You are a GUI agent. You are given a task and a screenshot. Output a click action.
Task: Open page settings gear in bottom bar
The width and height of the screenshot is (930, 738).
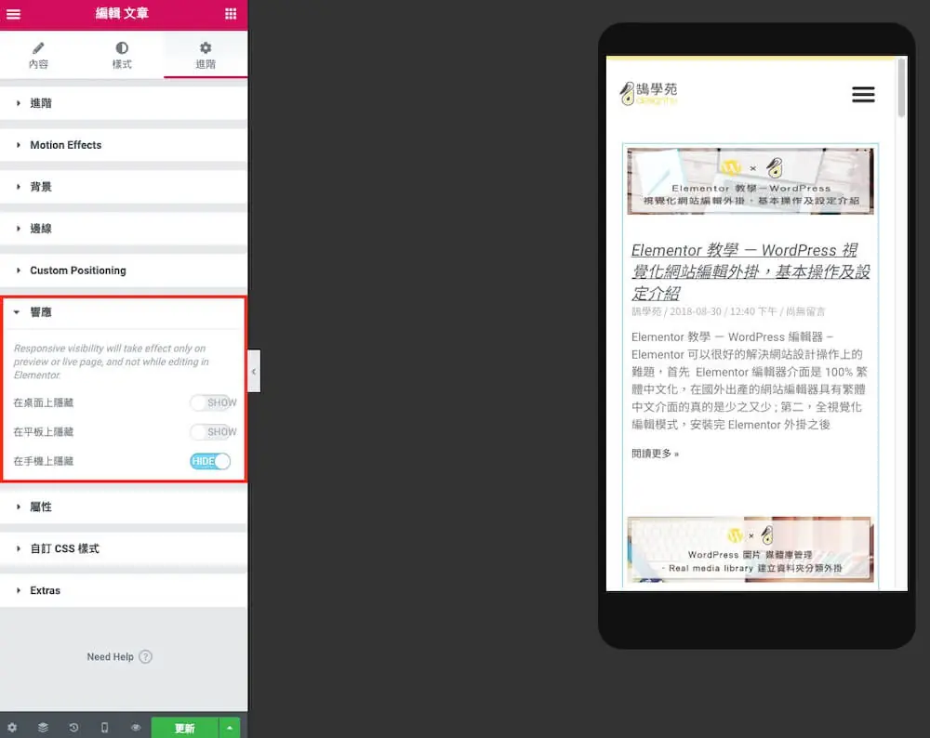coord(12,728)
